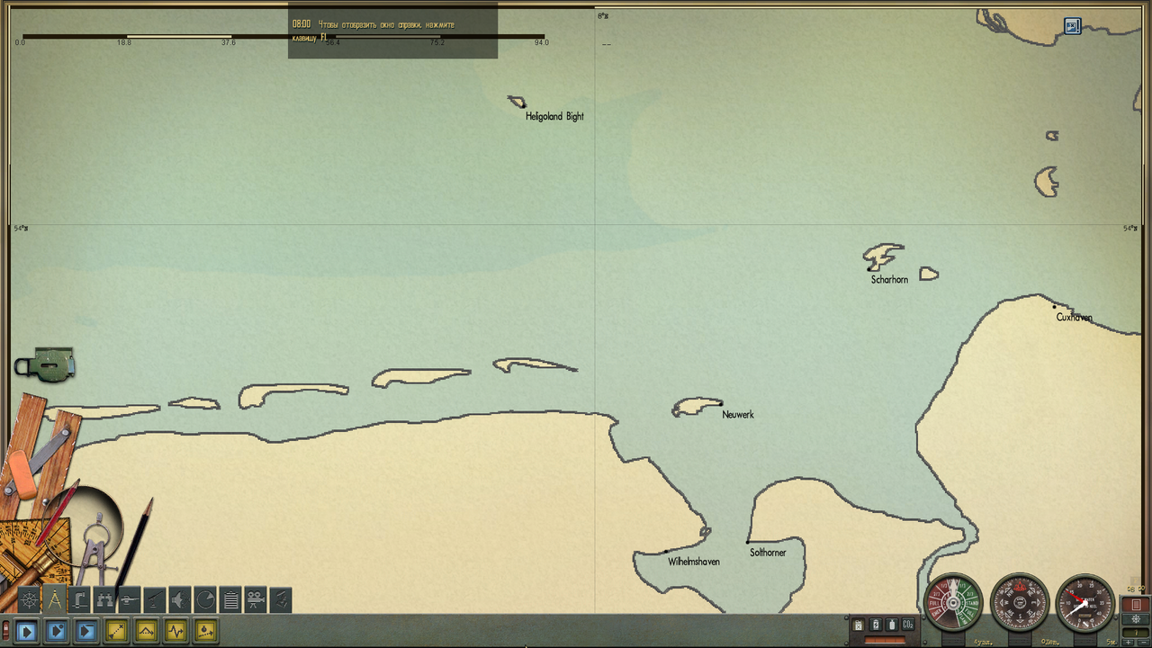Click the third blue arrow button with bar

click(x=85, y=631)
